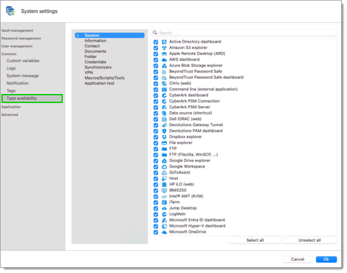347x273 pixels.
Task: Select Logs in the sidebar
Action: 11,68
